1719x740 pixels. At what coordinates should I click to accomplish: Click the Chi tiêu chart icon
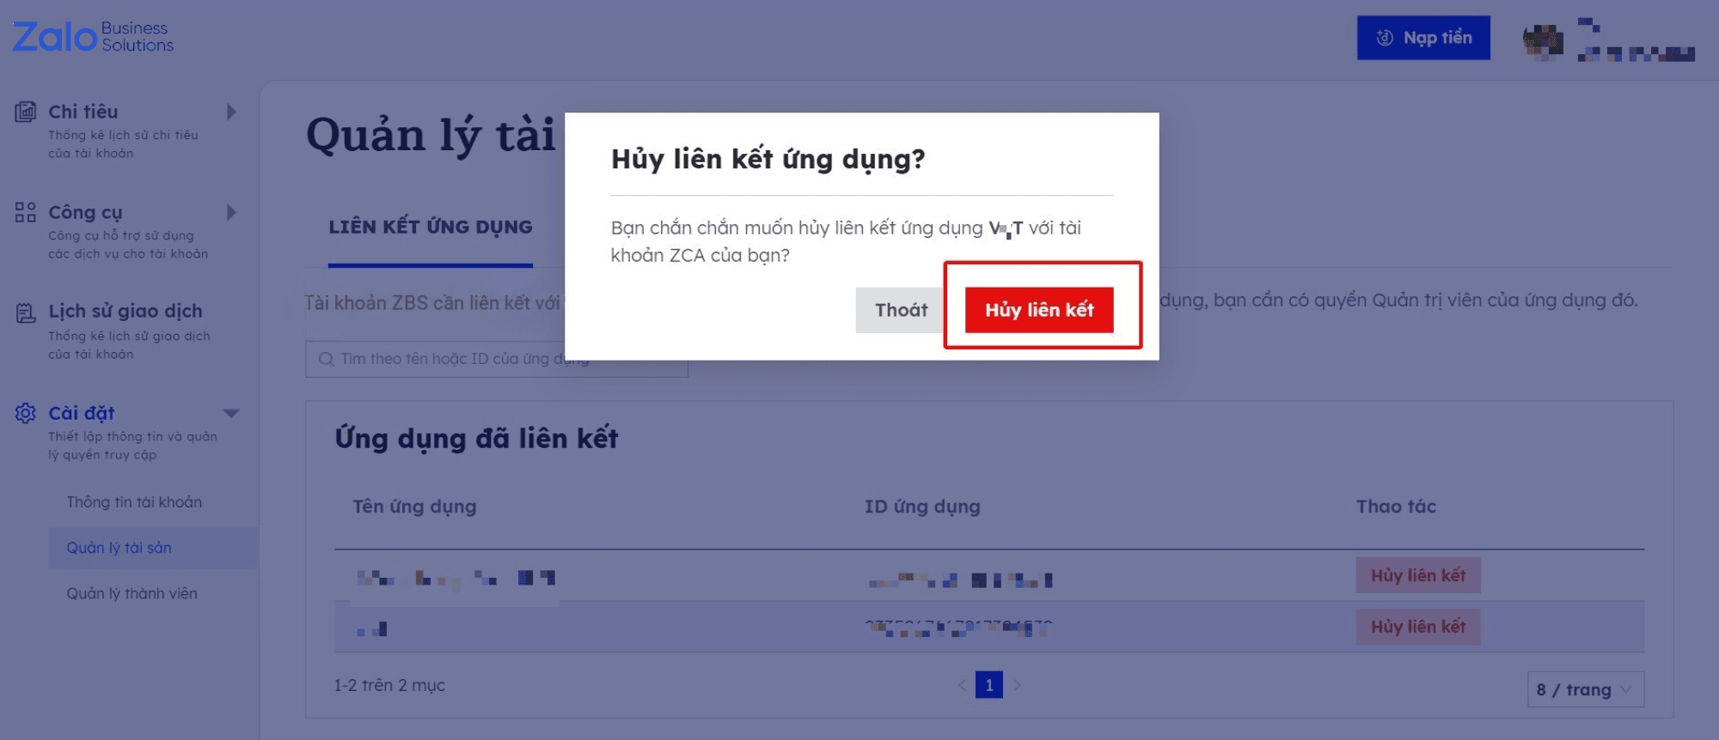(26, 112)
